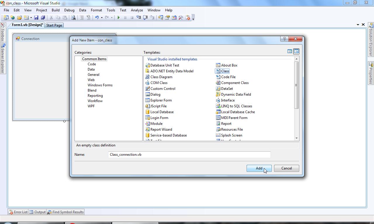The height and width of the screenshot is (224, 374).
Task: Click the templates list scroll down arrow
Action: (296, 138)
